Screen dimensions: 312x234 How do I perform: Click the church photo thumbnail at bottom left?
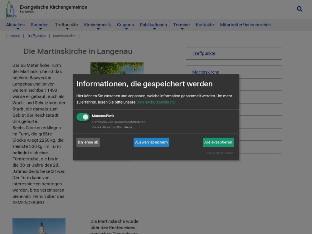pyautogui.click(x=39, y=226)
